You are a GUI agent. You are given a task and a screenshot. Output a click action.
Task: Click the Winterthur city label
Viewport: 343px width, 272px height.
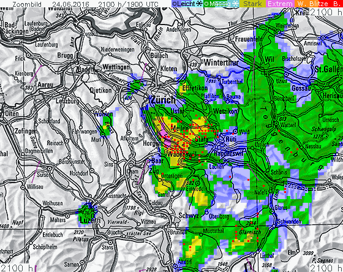click(x=221, y=62)
